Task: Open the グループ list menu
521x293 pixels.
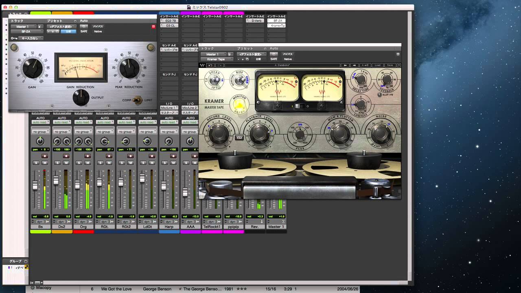Action: [25, 261]
